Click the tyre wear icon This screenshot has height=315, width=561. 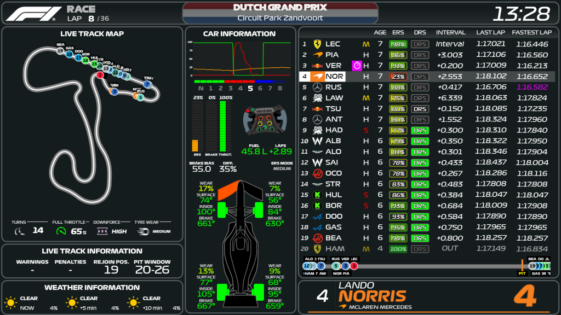click(x=143, y=231)
